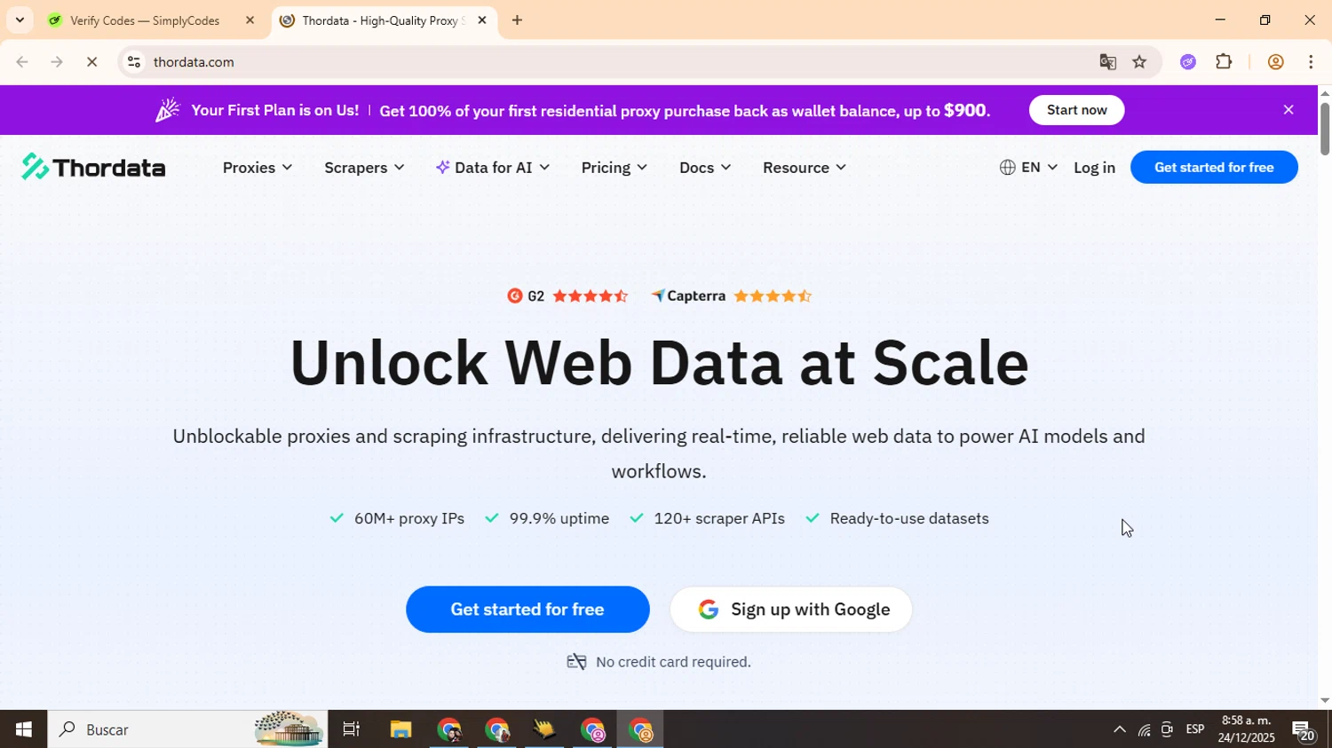Open Windows Task View
Image resolution: width=1332 pixels, height=748 pixels.
pos(352,729)
